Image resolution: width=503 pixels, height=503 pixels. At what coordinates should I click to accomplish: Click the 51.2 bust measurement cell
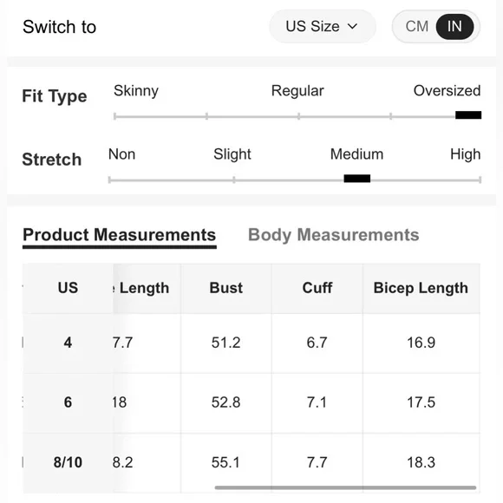click(226, 343)
